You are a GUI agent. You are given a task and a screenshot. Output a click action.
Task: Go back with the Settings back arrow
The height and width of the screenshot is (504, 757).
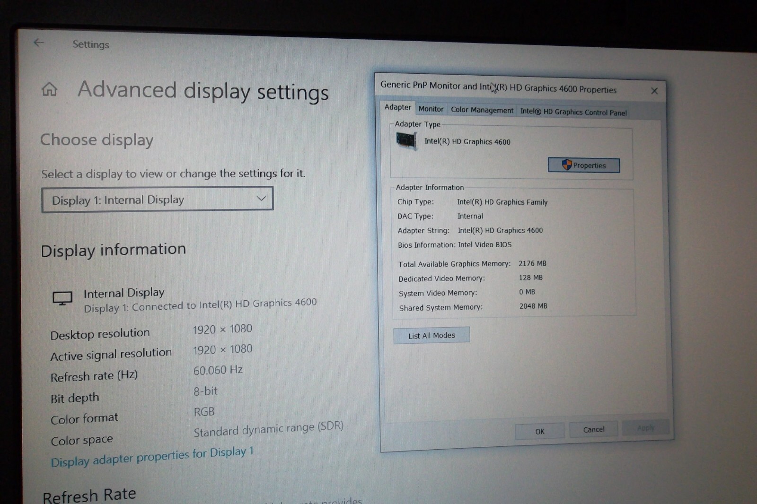point(39,43)
